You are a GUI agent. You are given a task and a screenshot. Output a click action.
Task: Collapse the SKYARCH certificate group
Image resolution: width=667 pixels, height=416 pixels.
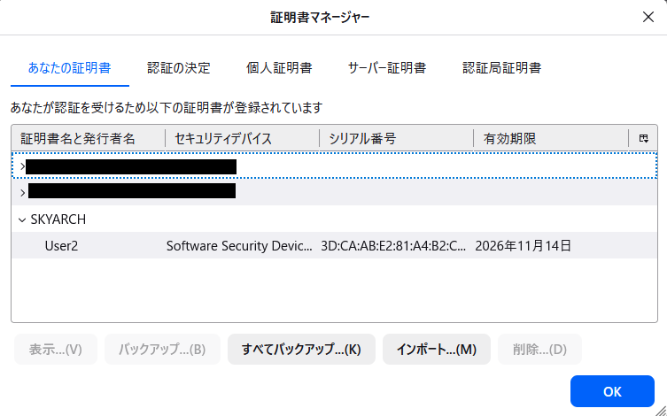22,220
